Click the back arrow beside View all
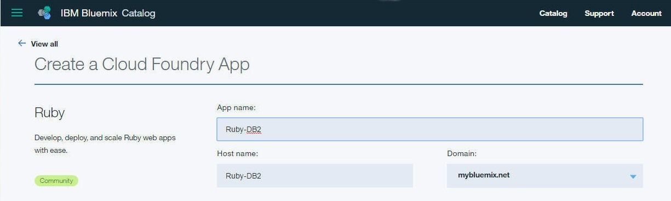Image resolution: width=671 pixels, height=201 pixels. click(22, 43)
